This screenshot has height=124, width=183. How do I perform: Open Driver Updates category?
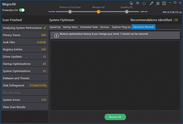25,57
